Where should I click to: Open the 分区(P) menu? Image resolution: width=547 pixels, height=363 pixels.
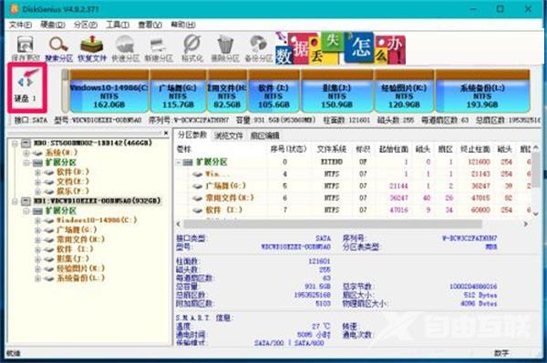pos(85,25)
